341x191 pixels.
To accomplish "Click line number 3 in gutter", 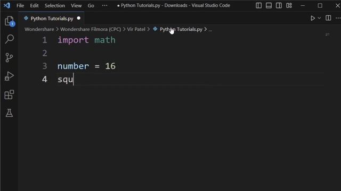I will 45,66.
